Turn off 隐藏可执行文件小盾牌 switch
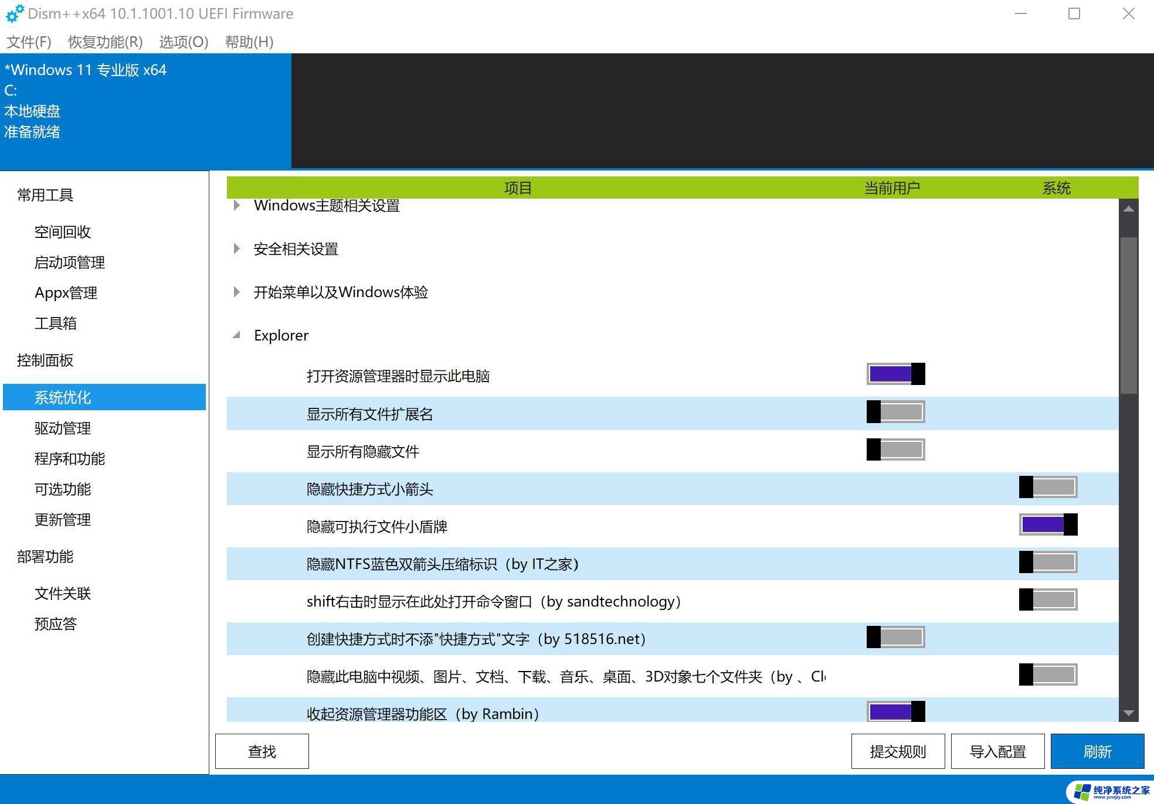The width and height of the screenshot is (1154, 804). 1048,524
